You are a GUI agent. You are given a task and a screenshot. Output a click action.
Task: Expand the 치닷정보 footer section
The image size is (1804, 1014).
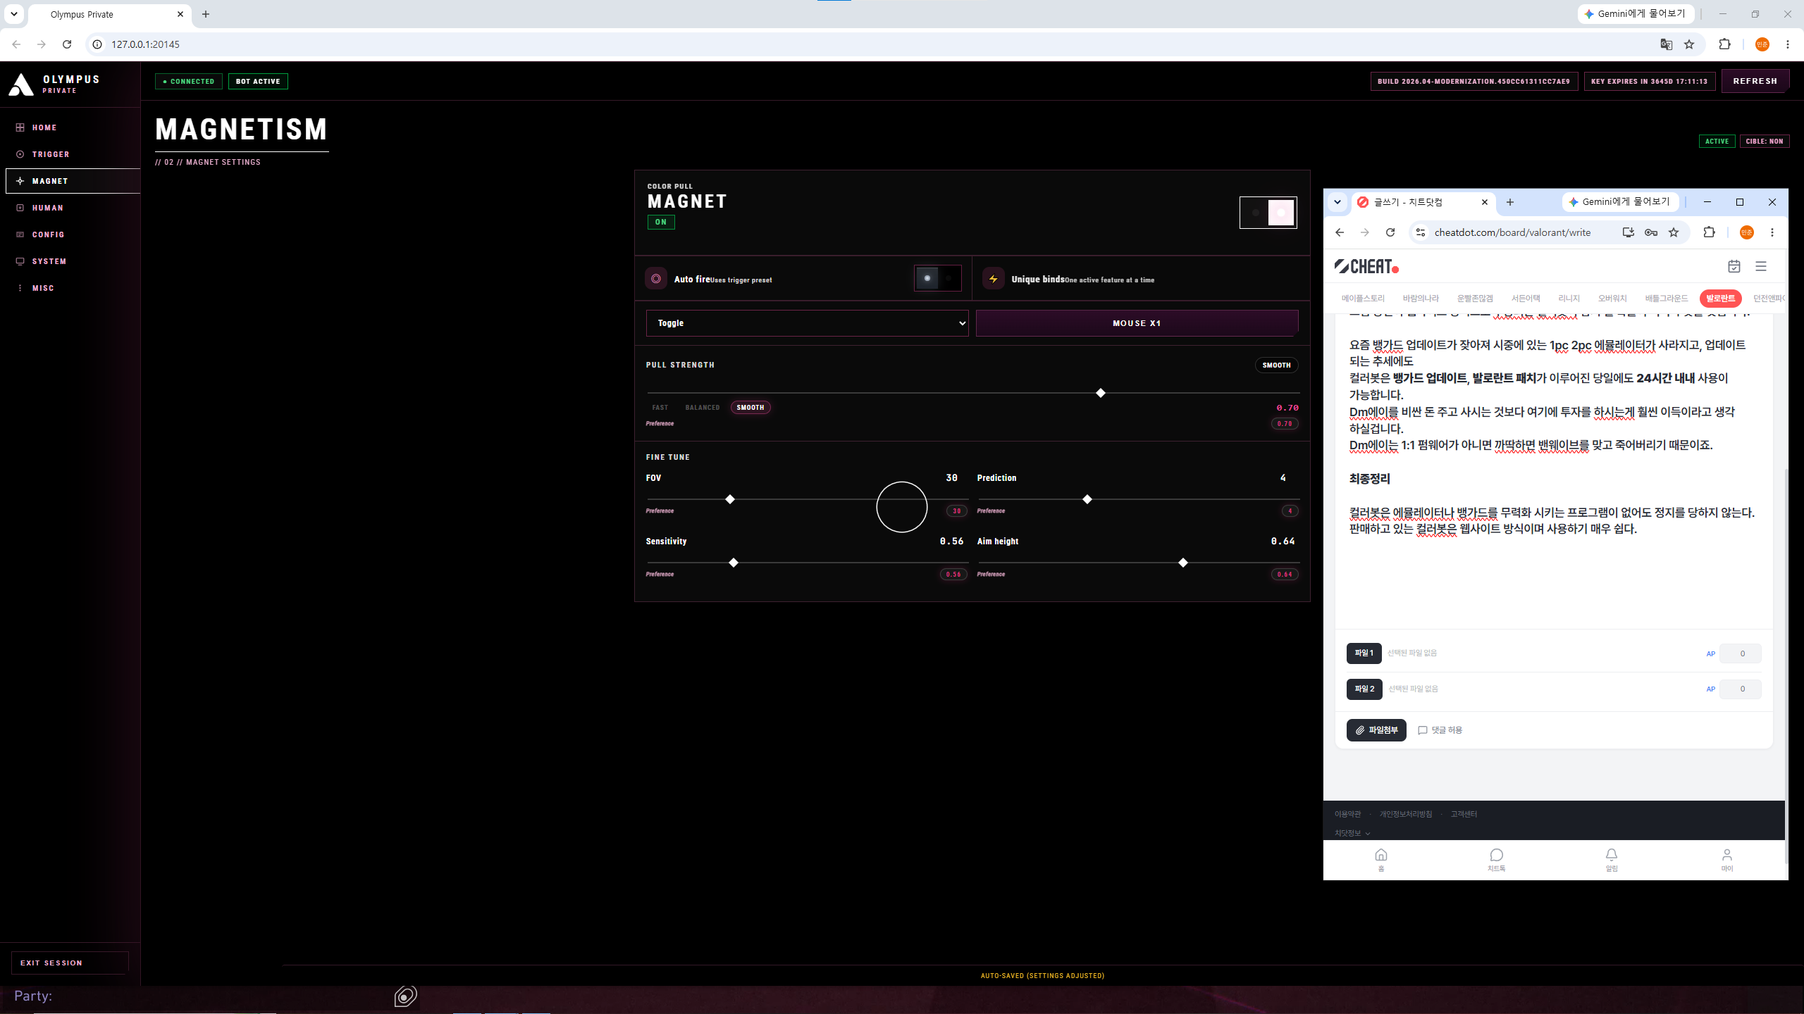(x=1352, y=834)
